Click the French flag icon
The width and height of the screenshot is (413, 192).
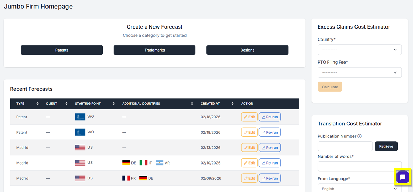(x=126, y=178)
